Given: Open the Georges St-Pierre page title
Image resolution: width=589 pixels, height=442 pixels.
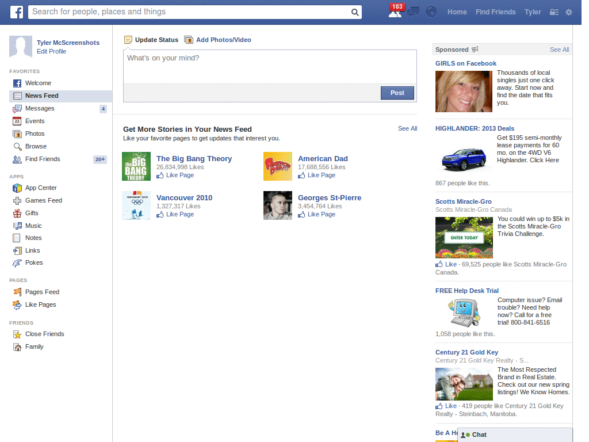Looking at the screenshot, I should (330, 198).
